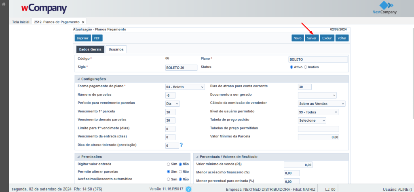Screen dimensions: 414x192
Task: Click Menor percentual para entrada (%) field
Action: tap(292, 181)
